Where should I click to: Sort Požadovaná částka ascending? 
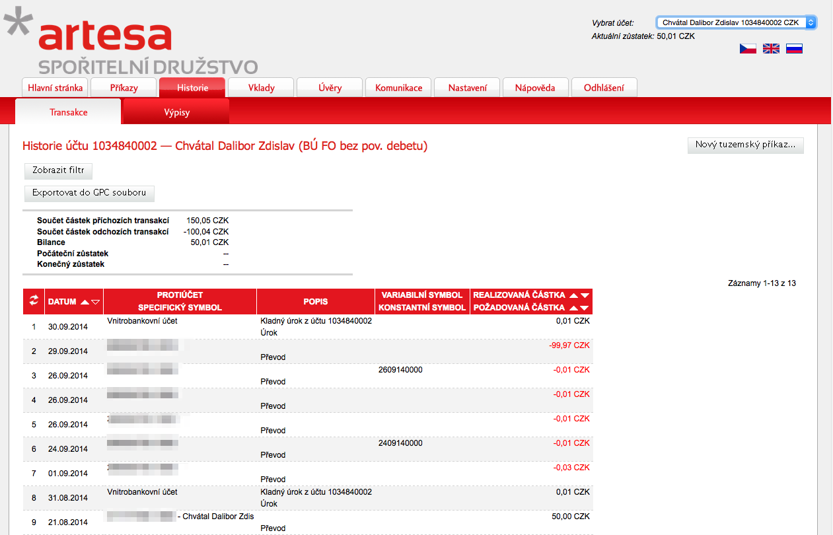pos(573,308)
